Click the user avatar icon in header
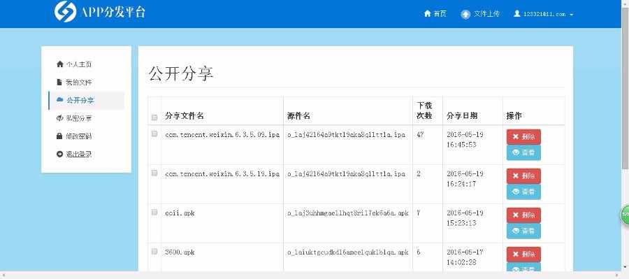The height and width of the screenshot is (279, 629). (x=516, y=13)
